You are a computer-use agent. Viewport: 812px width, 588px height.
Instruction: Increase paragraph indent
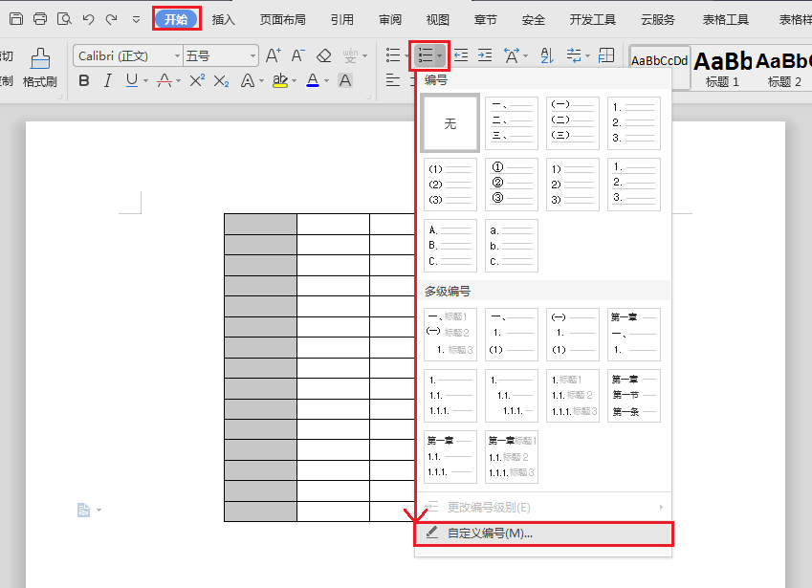coord(485,55)
